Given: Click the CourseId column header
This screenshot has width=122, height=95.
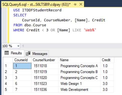Looking at the screenshot, I should (22, 60).
